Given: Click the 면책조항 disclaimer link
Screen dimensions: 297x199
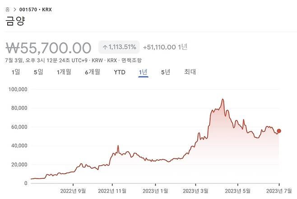Looking at the screenshot, I should click(x=131, y=61).
